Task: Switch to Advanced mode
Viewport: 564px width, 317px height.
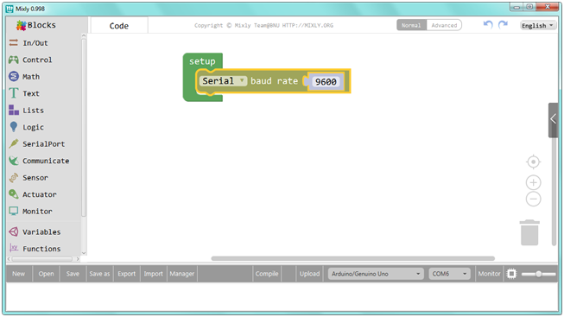Action: coord(444,25)
